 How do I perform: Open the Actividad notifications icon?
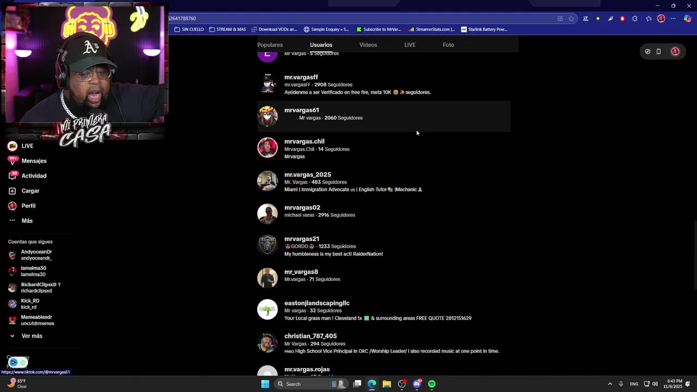click(12, 176)
